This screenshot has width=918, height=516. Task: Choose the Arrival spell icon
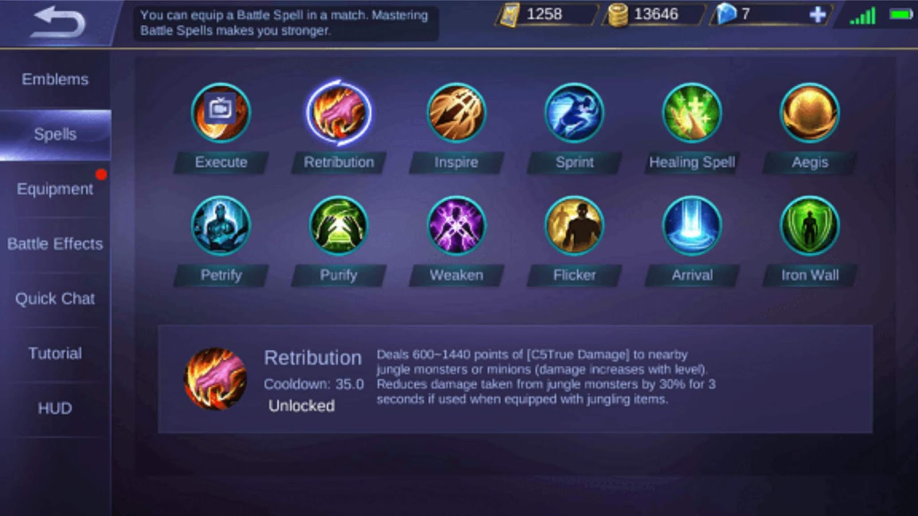[692, 226]
